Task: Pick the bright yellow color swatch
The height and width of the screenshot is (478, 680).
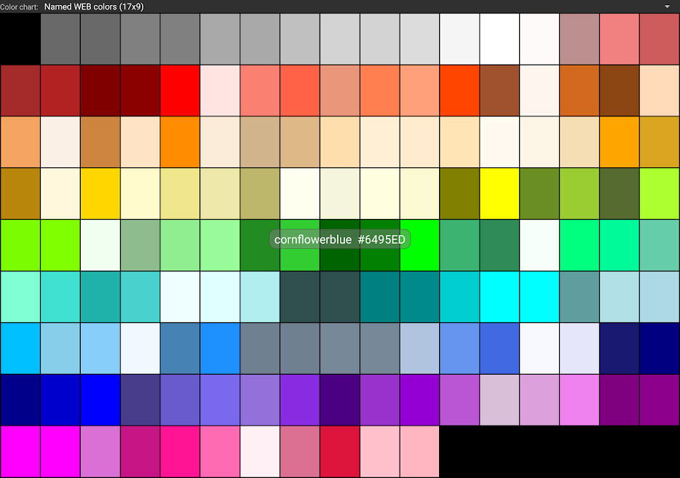Action: pyautogui.click(x=499, y=194)
